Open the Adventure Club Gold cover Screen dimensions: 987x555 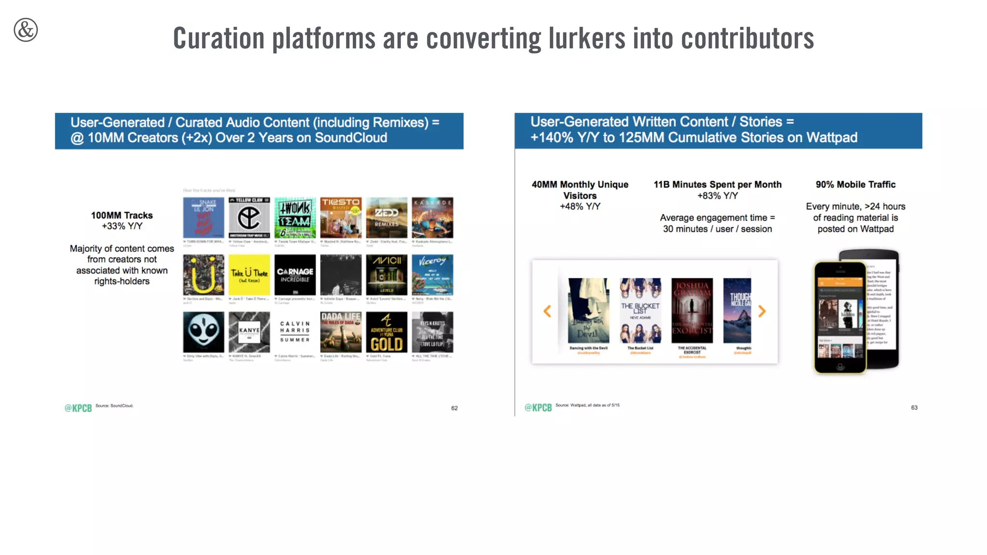pyautogui.click(x=387, y=332)
